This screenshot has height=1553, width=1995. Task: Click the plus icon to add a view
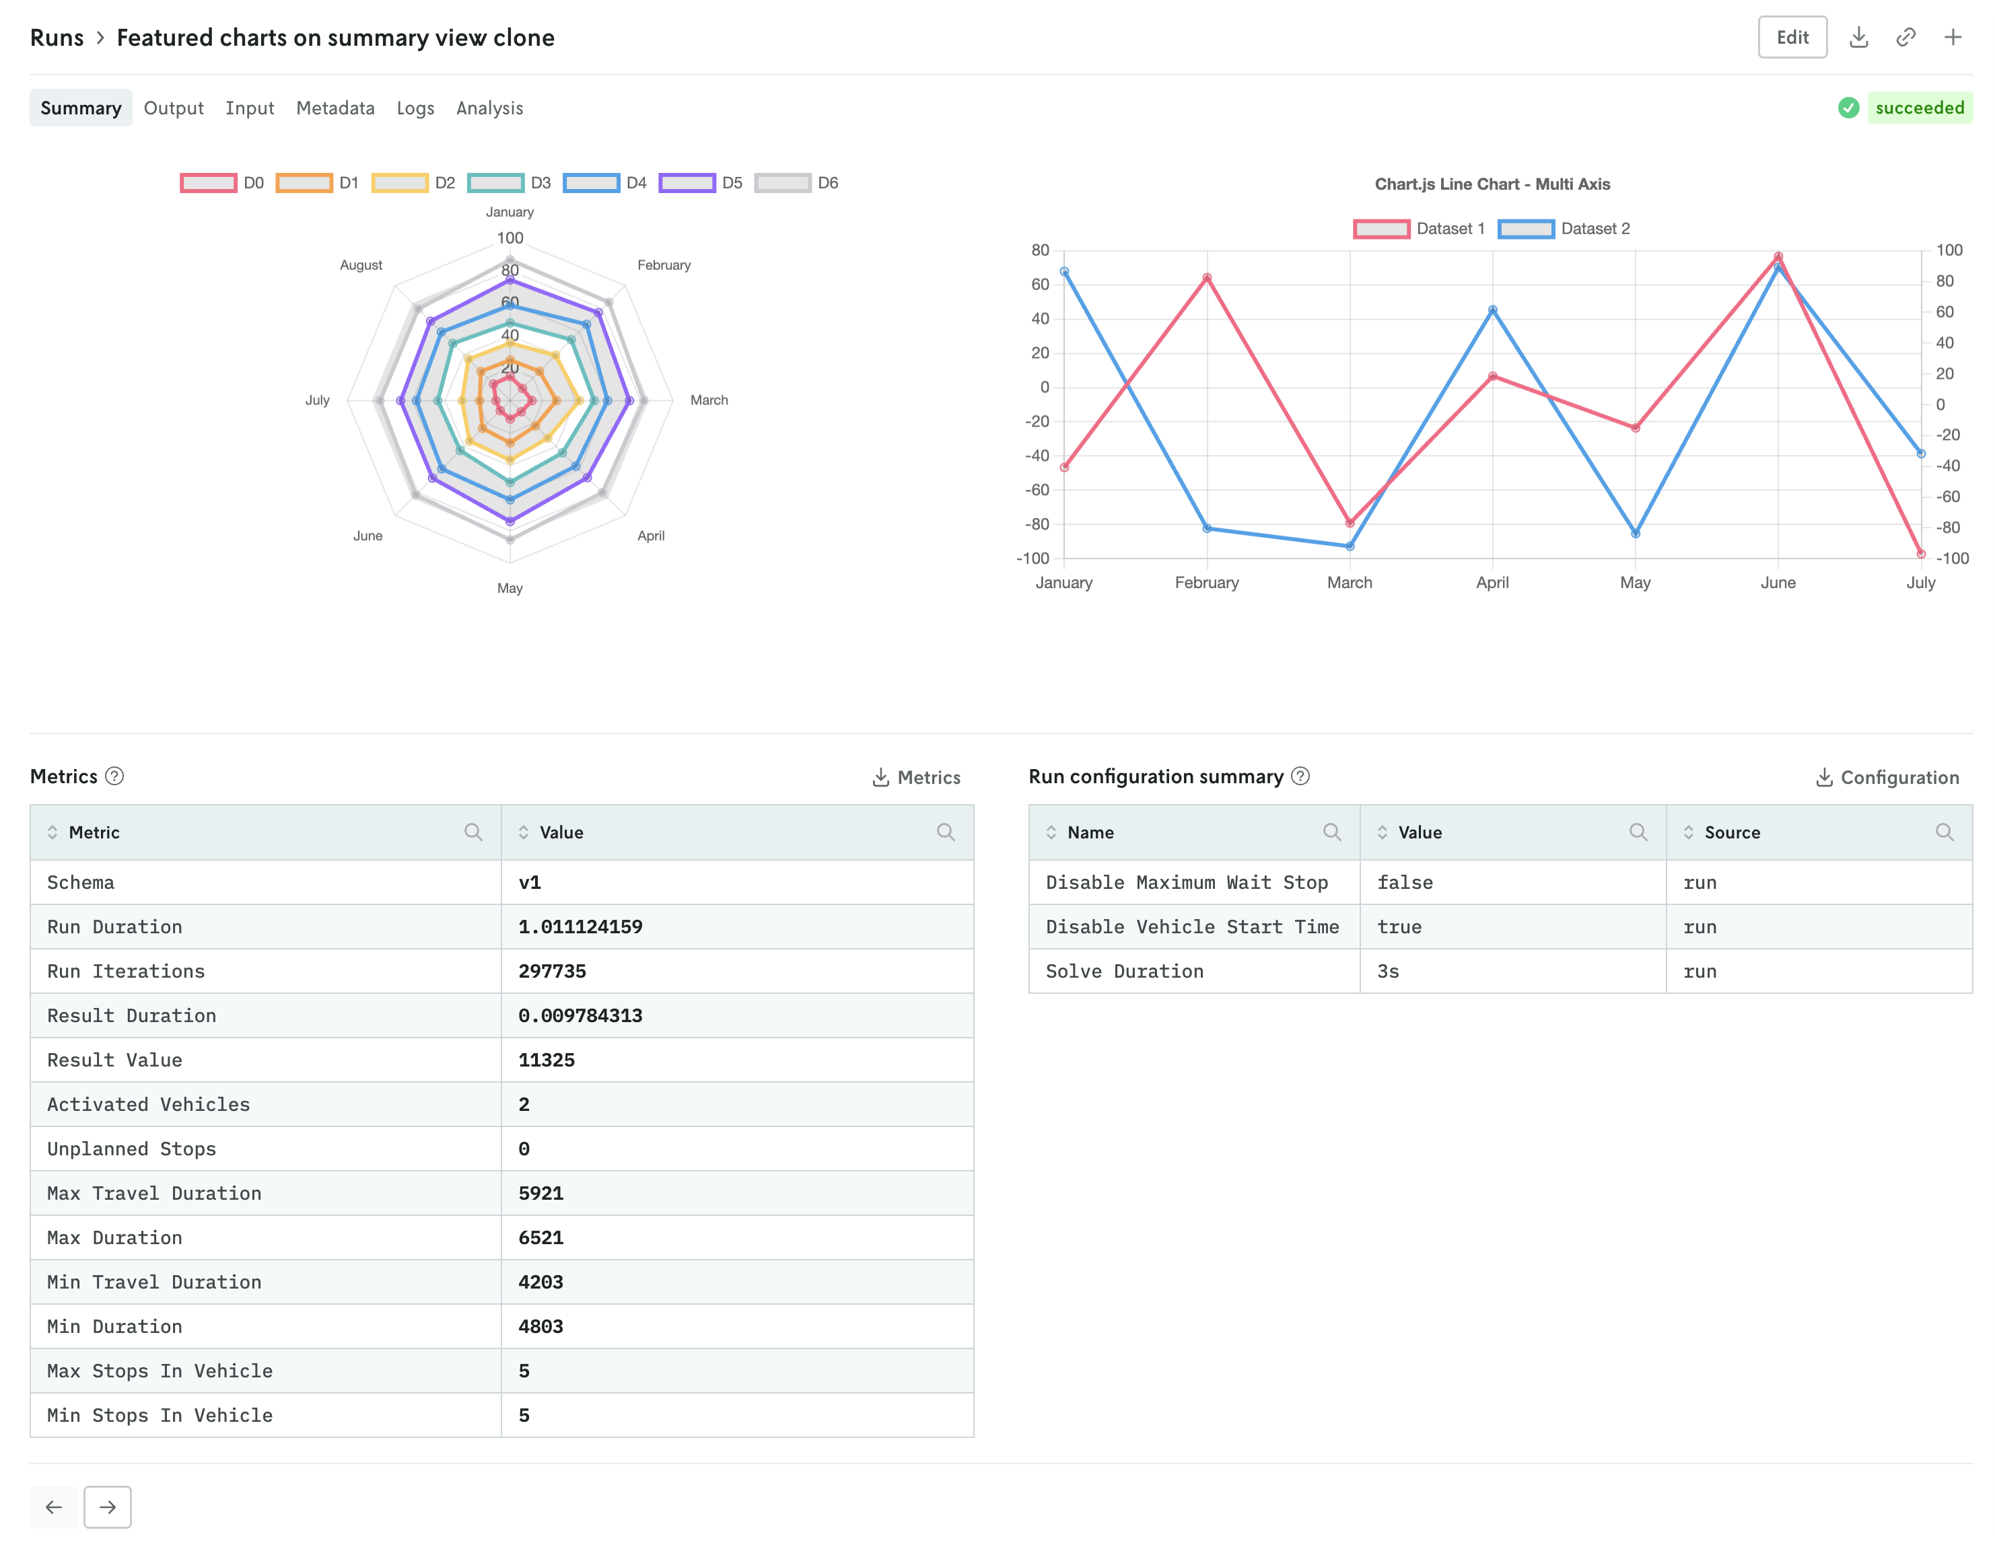click(x=1953, y=38)
